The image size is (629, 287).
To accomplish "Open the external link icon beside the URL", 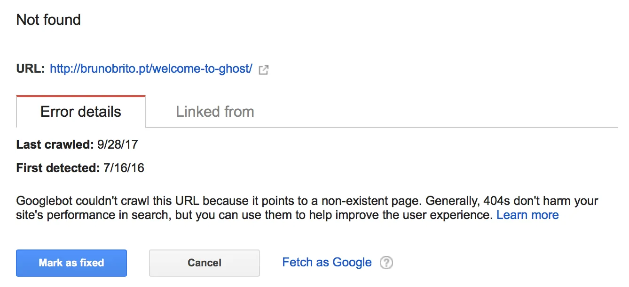I will 264,70.
